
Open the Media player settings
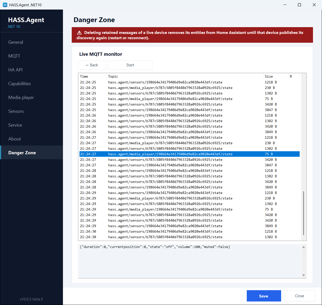tap(32, 97)
